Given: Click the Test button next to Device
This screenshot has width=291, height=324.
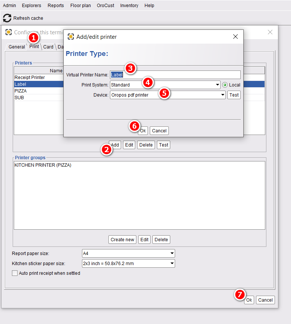Looking at the screenshot, I should pos(234,95).
